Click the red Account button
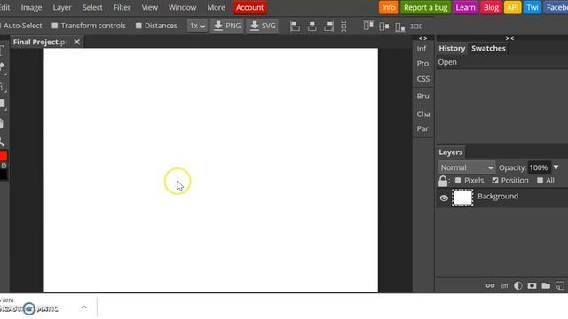Screen dimensions: 568x319 [x=250, y=7]
